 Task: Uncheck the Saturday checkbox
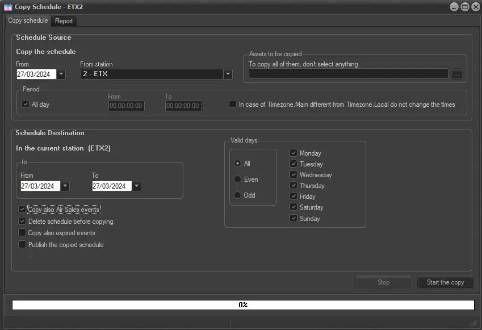click(294, 207)
